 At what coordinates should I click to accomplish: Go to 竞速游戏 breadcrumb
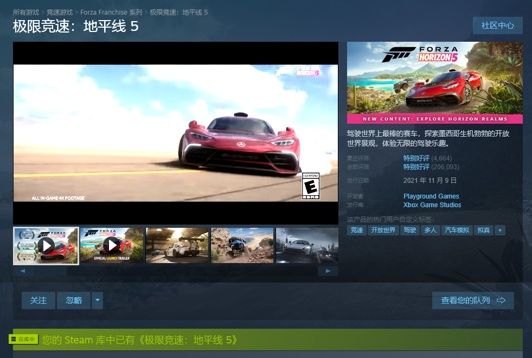coord(60,12)
